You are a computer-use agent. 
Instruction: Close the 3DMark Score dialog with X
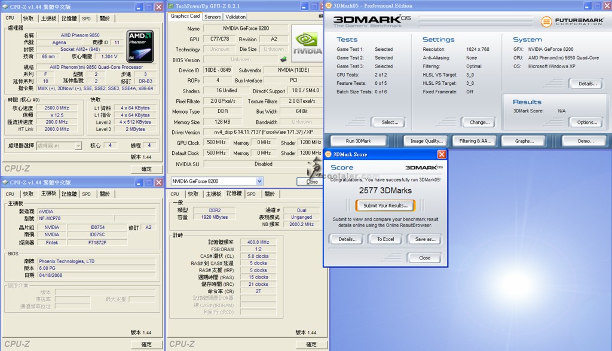coord(442,154)
